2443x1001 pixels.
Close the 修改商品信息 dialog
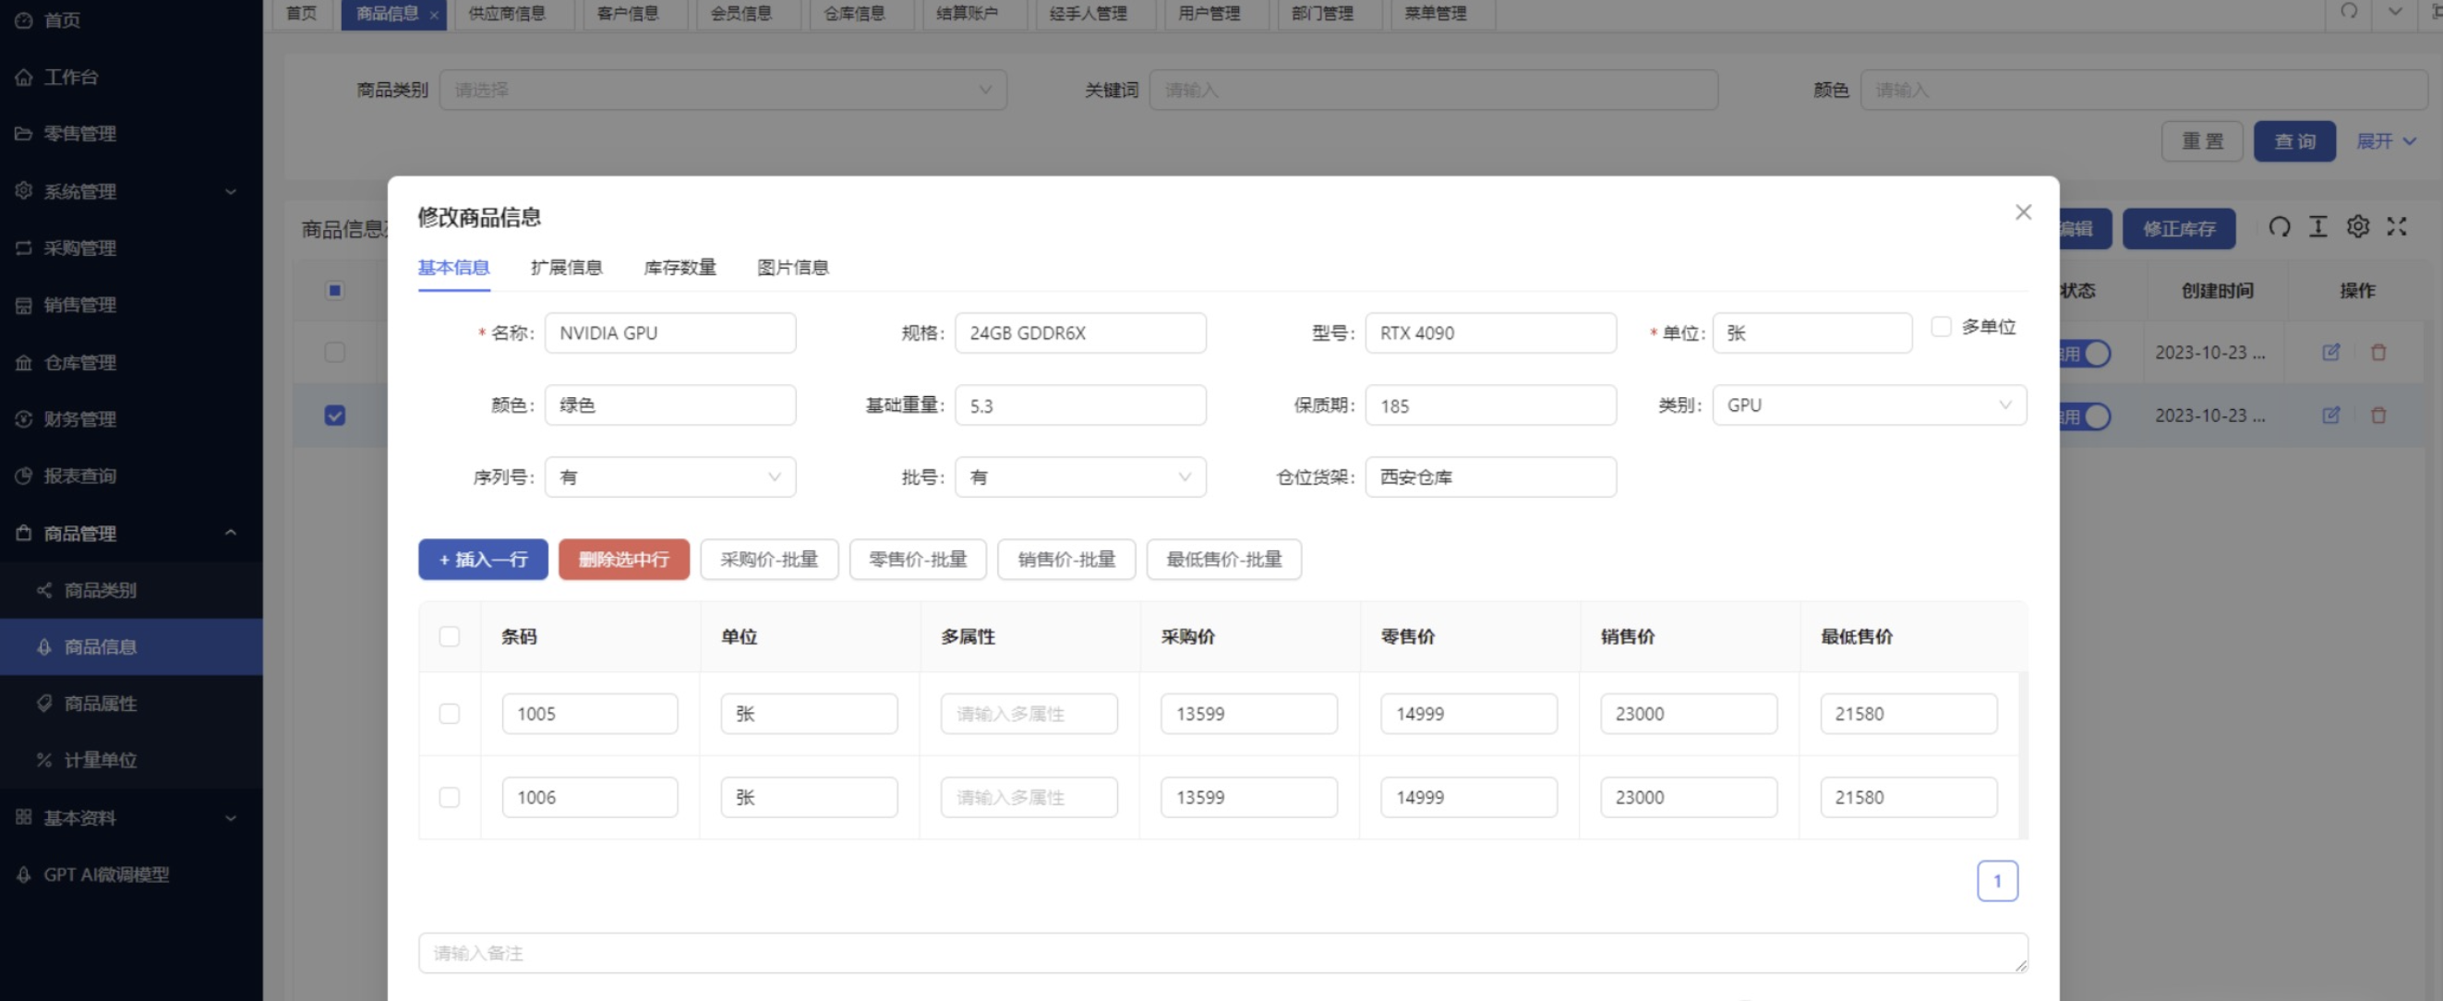(2023, 212)
